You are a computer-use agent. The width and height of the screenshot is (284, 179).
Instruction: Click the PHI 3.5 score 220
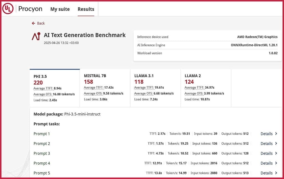(x=38, y=83)
